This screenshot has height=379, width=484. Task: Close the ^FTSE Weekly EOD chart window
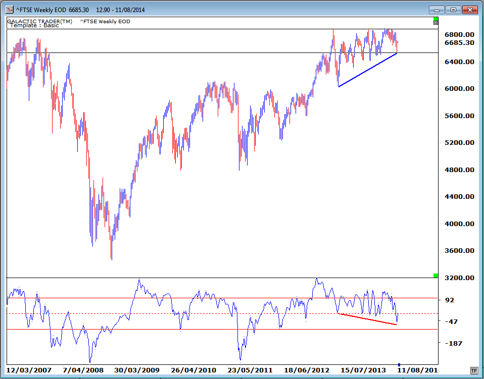tap(470, 10)
